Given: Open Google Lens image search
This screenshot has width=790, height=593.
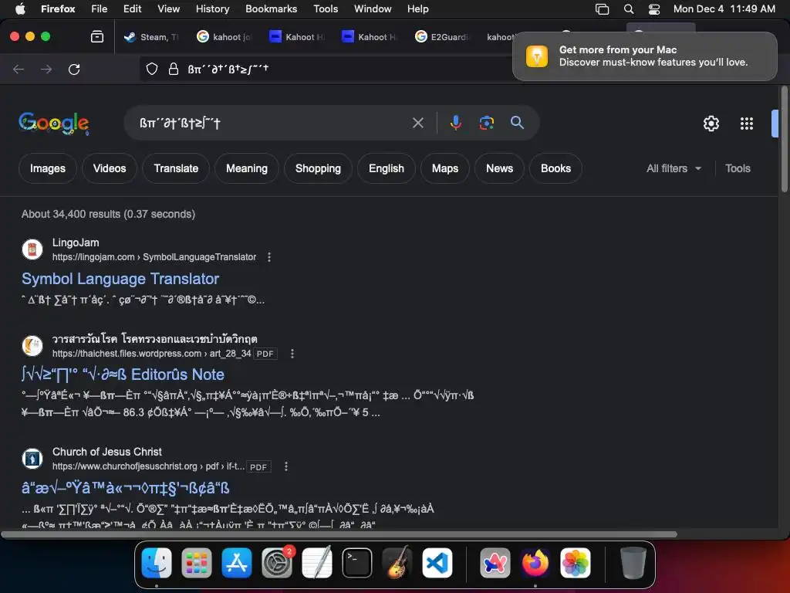Looking at the screenshot, I should point(486,123).
